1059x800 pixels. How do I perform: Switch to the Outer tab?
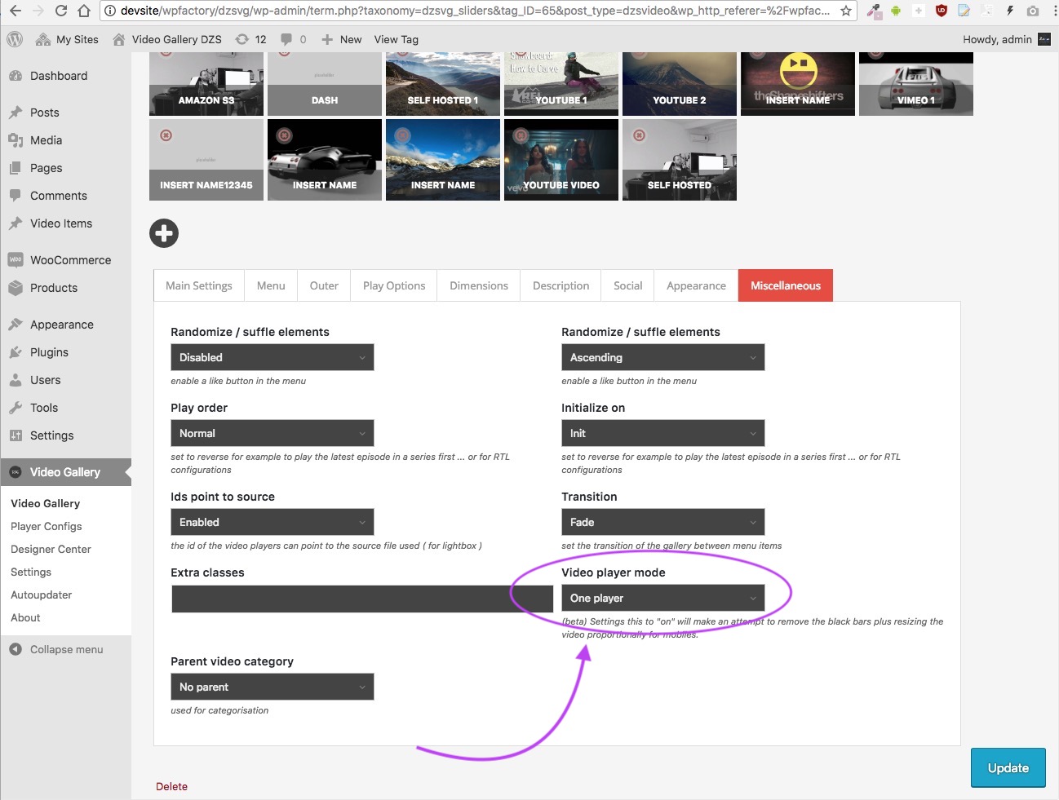pyautogui.click(x=324, y=285)
